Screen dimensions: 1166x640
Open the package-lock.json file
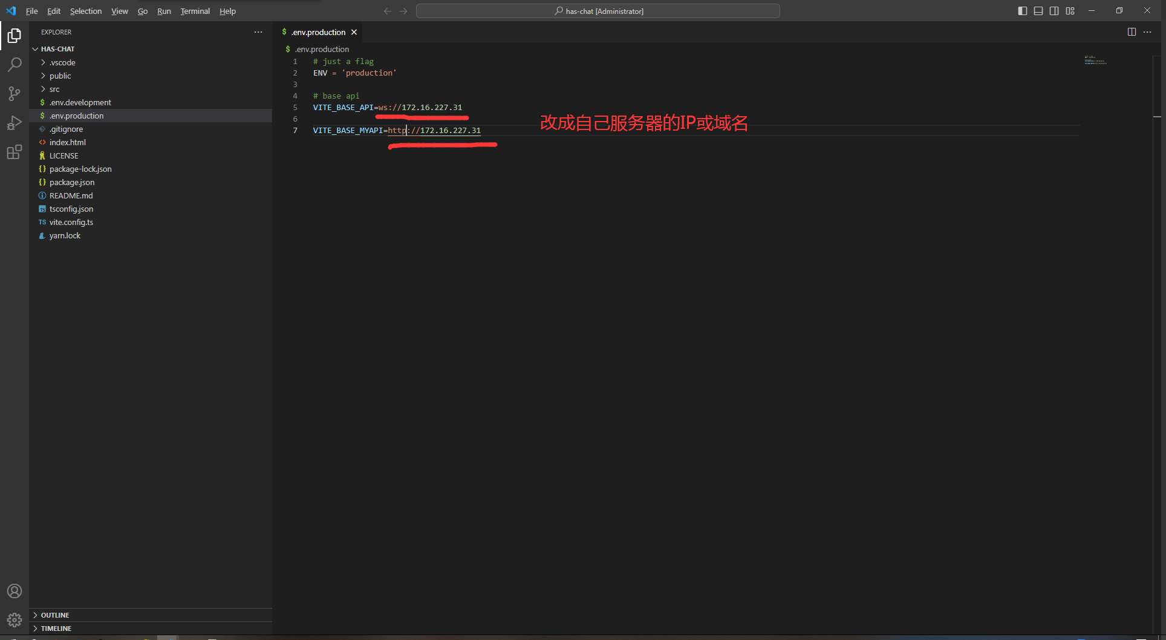(x=151, y=169)
